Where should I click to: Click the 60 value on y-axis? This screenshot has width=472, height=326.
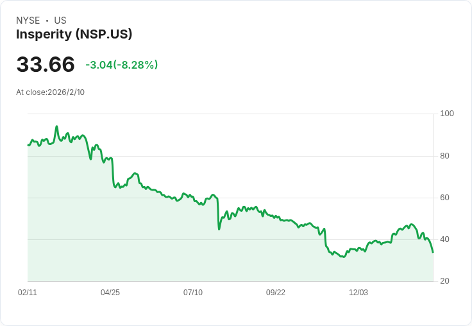pyautogui.click(x=445, y=198)
